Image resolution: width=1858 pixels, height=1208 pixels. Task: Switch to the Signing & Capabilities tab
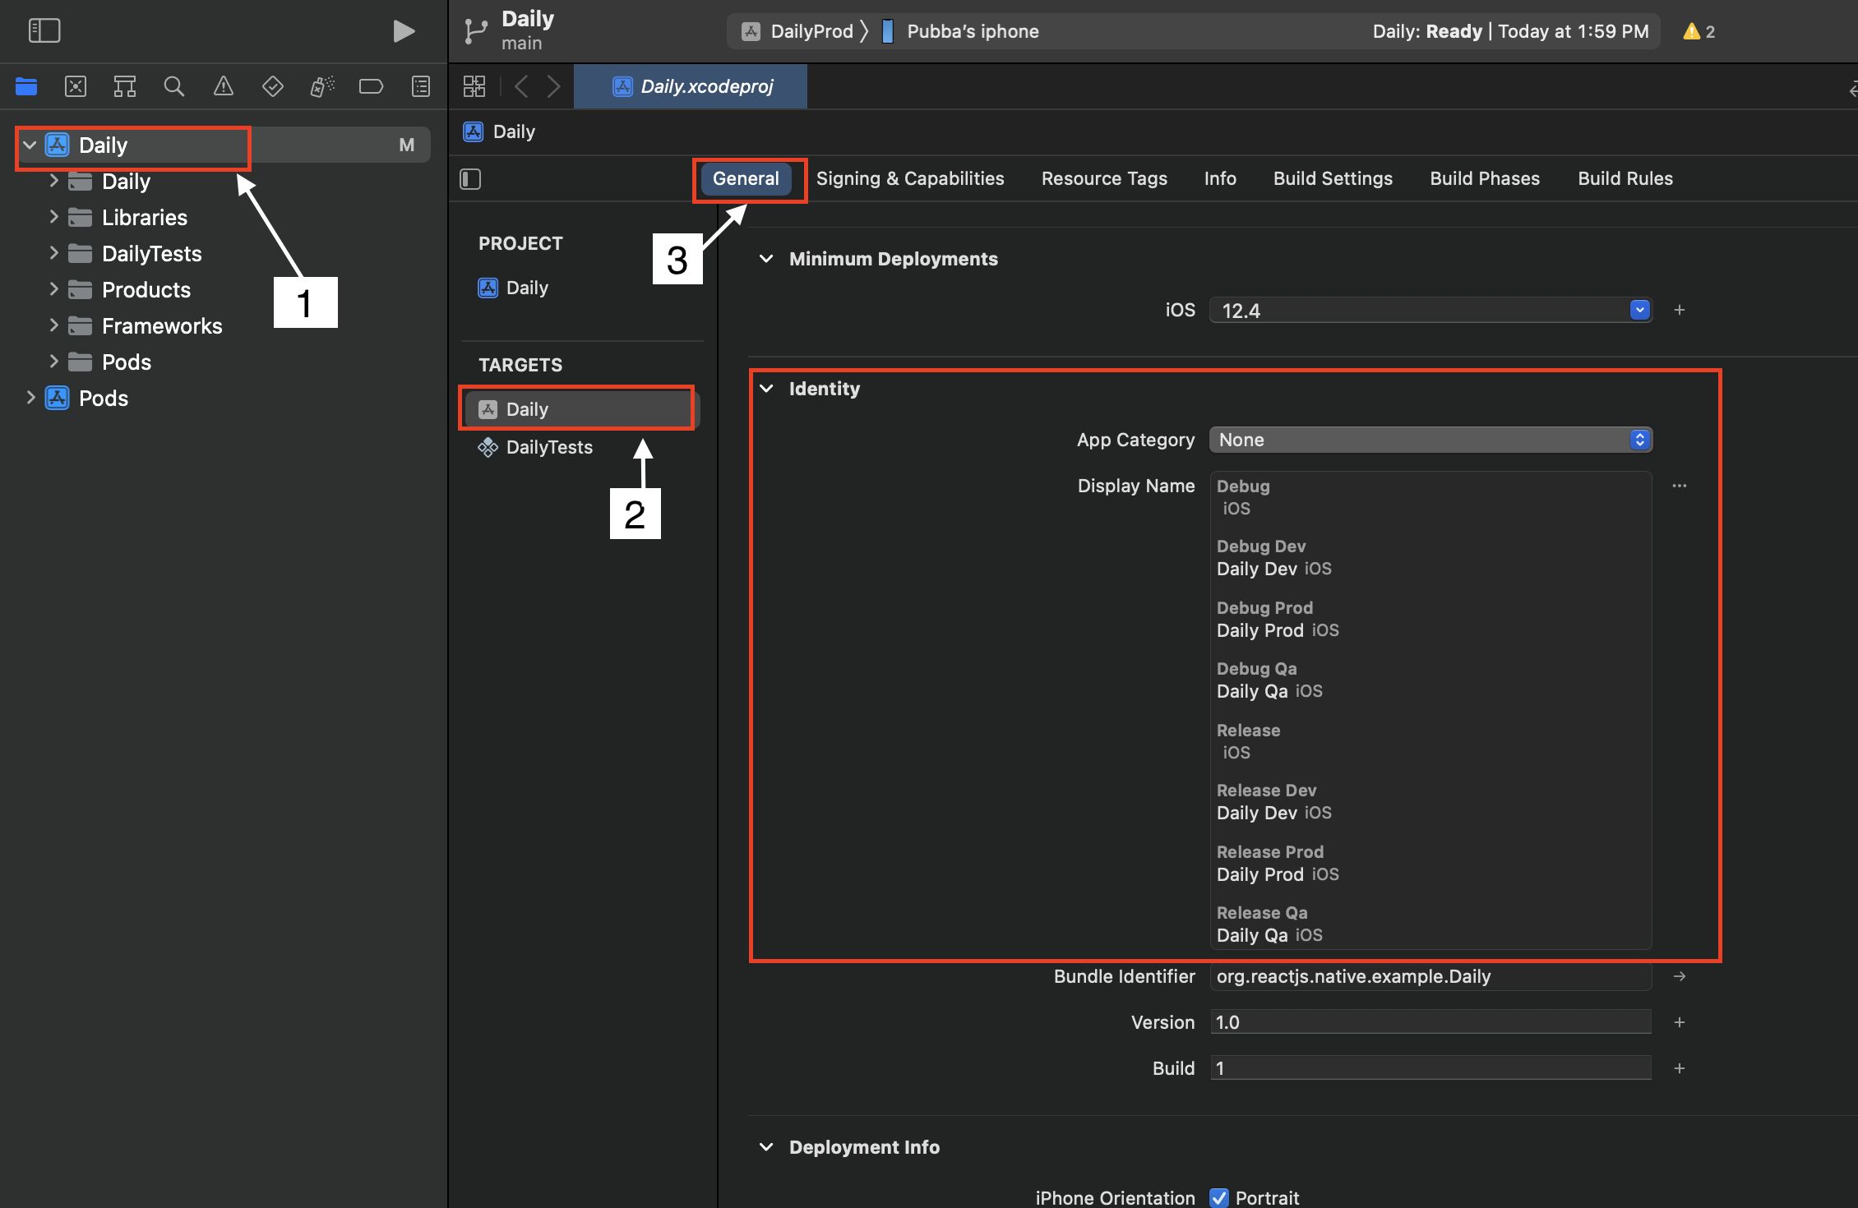[x=911, y=178]
